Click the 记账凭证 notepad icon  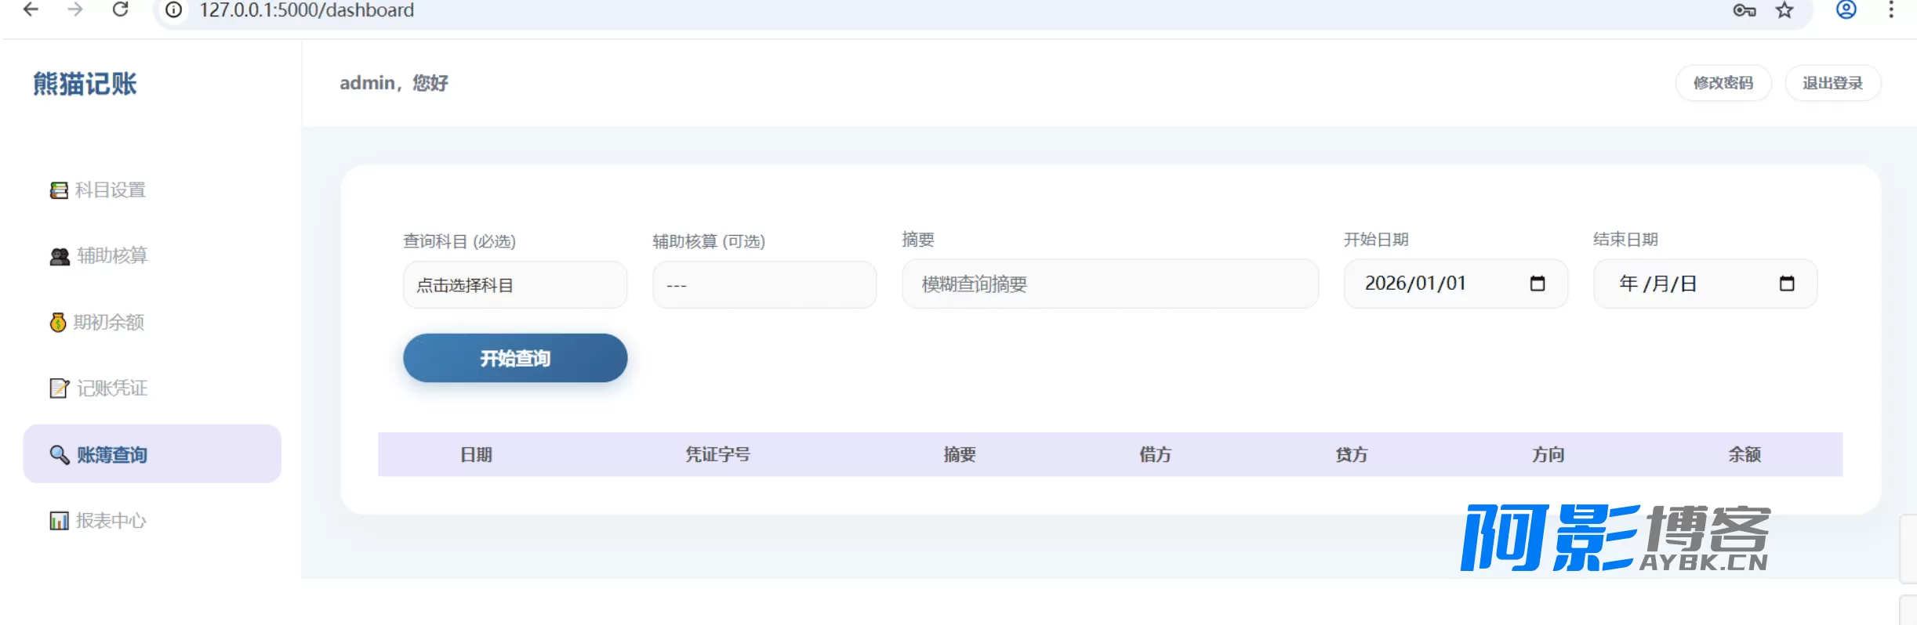point(60,388)
